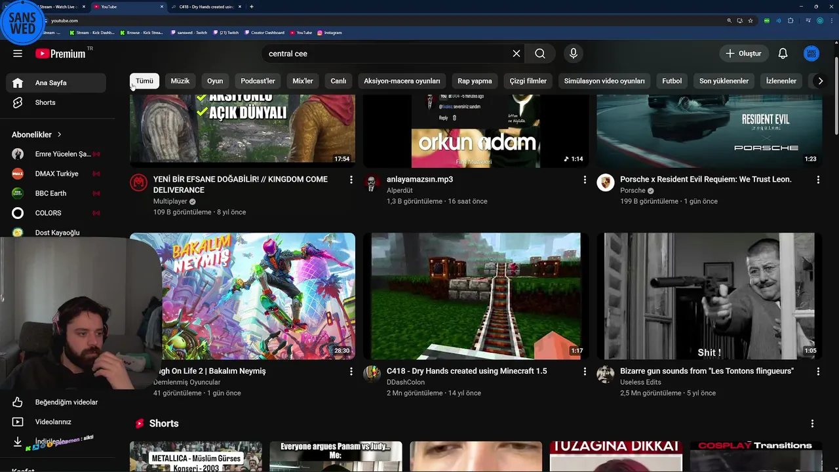Click the zoom magnifier icon in the address bar
The image size is (839, 472).
click(x=729, y=20)
